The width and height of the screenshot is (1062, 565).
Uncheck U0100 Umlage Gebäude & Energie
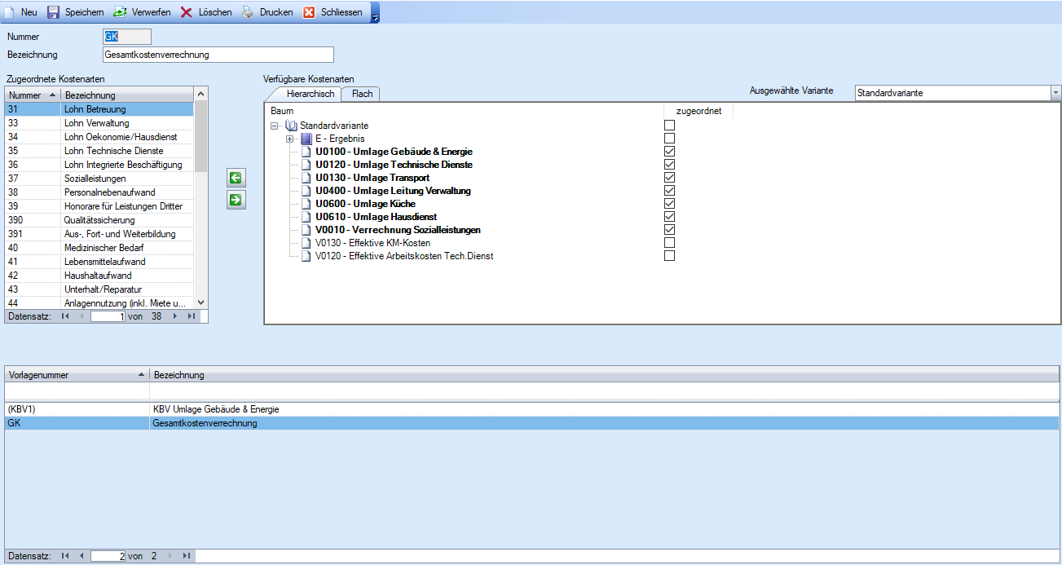670,152
